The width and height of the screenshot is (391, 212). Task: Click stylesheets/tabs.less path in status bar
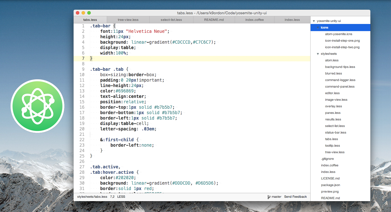click(x=92, y=197)
